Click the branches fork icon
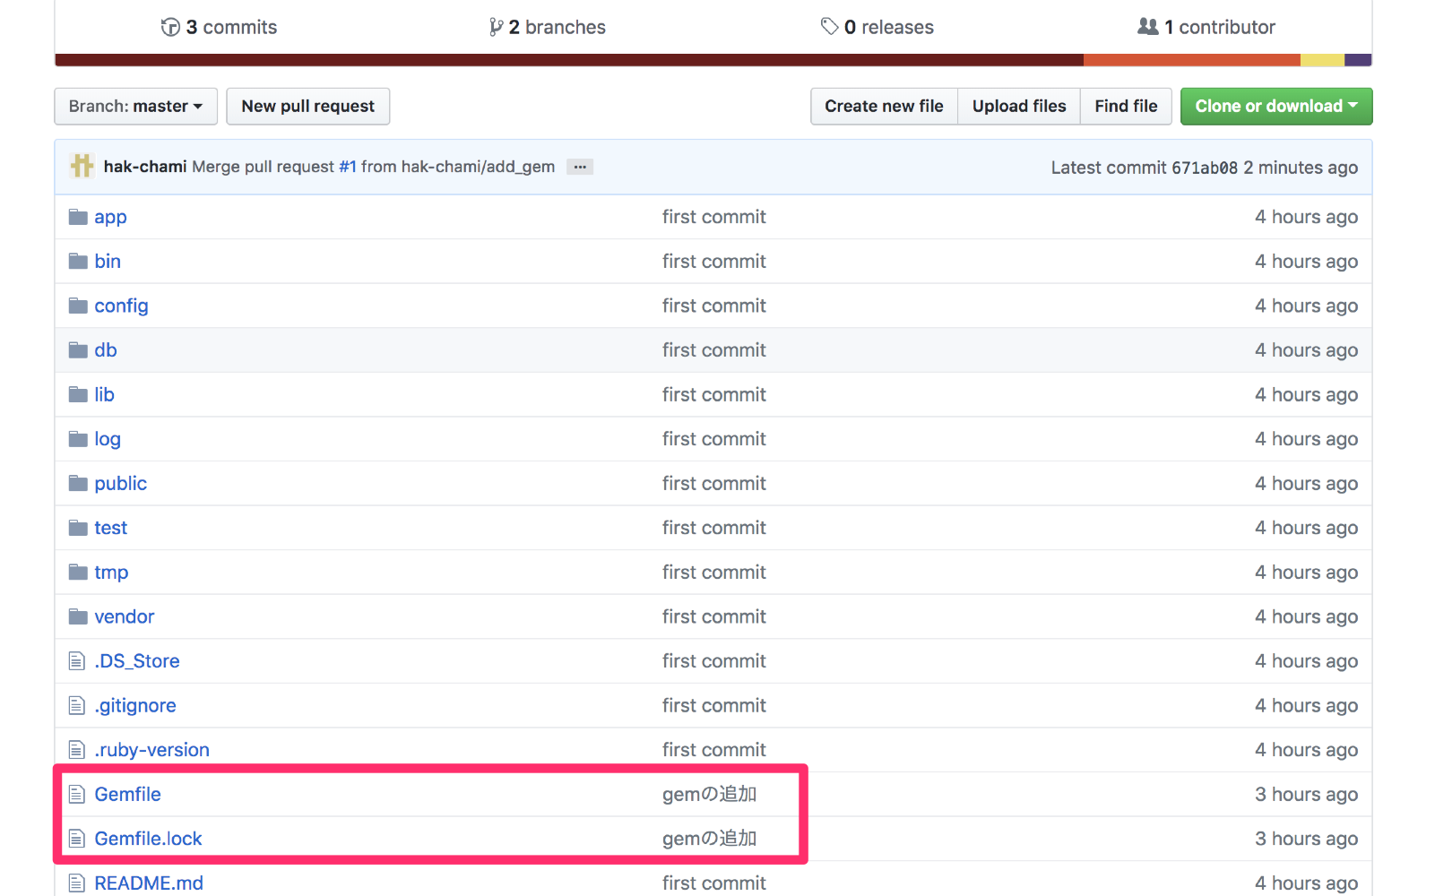 496,27
